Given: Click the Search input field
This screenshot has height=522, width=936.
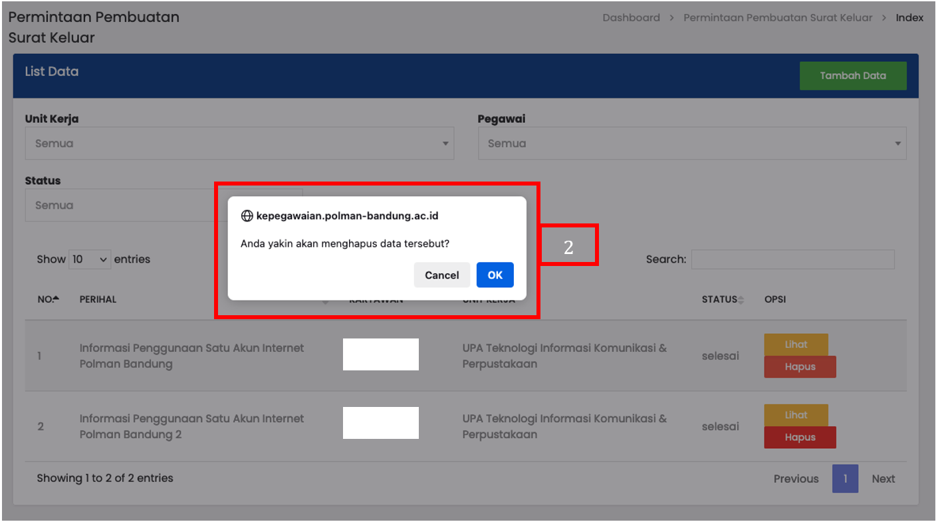Looking at the screenshot, I should point(792,259).
